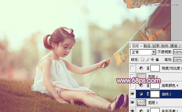
Task: Close the 图层 tab with the x
Action: pos(141,46)
